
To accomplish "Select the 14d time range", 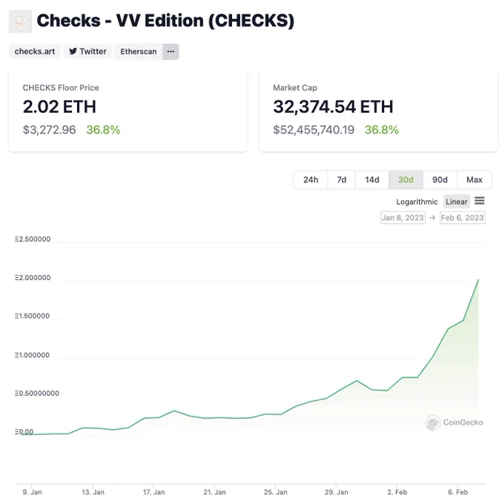I will coord(372,179).
